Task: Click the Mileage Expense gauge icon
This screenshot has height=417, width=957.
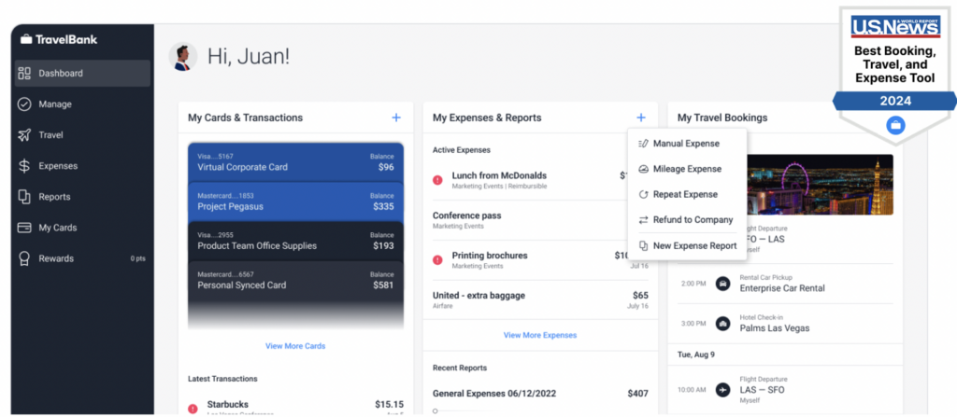Action: [643, 169]
